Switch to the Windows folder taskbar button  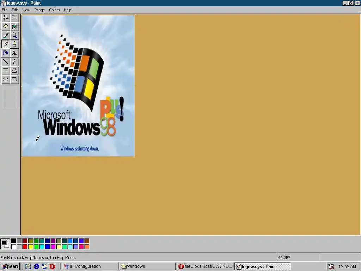pos(148,266)
